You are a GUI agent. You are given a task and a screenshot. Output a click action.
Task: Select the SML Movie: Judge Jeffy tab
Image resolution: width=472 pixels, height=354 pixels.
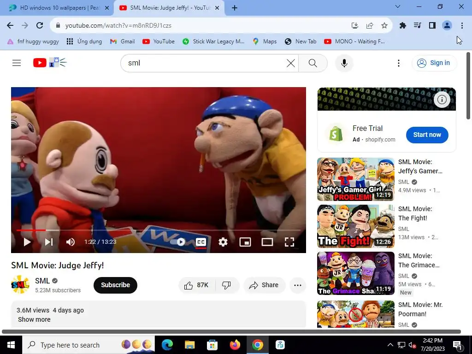[x=169, y=8]
